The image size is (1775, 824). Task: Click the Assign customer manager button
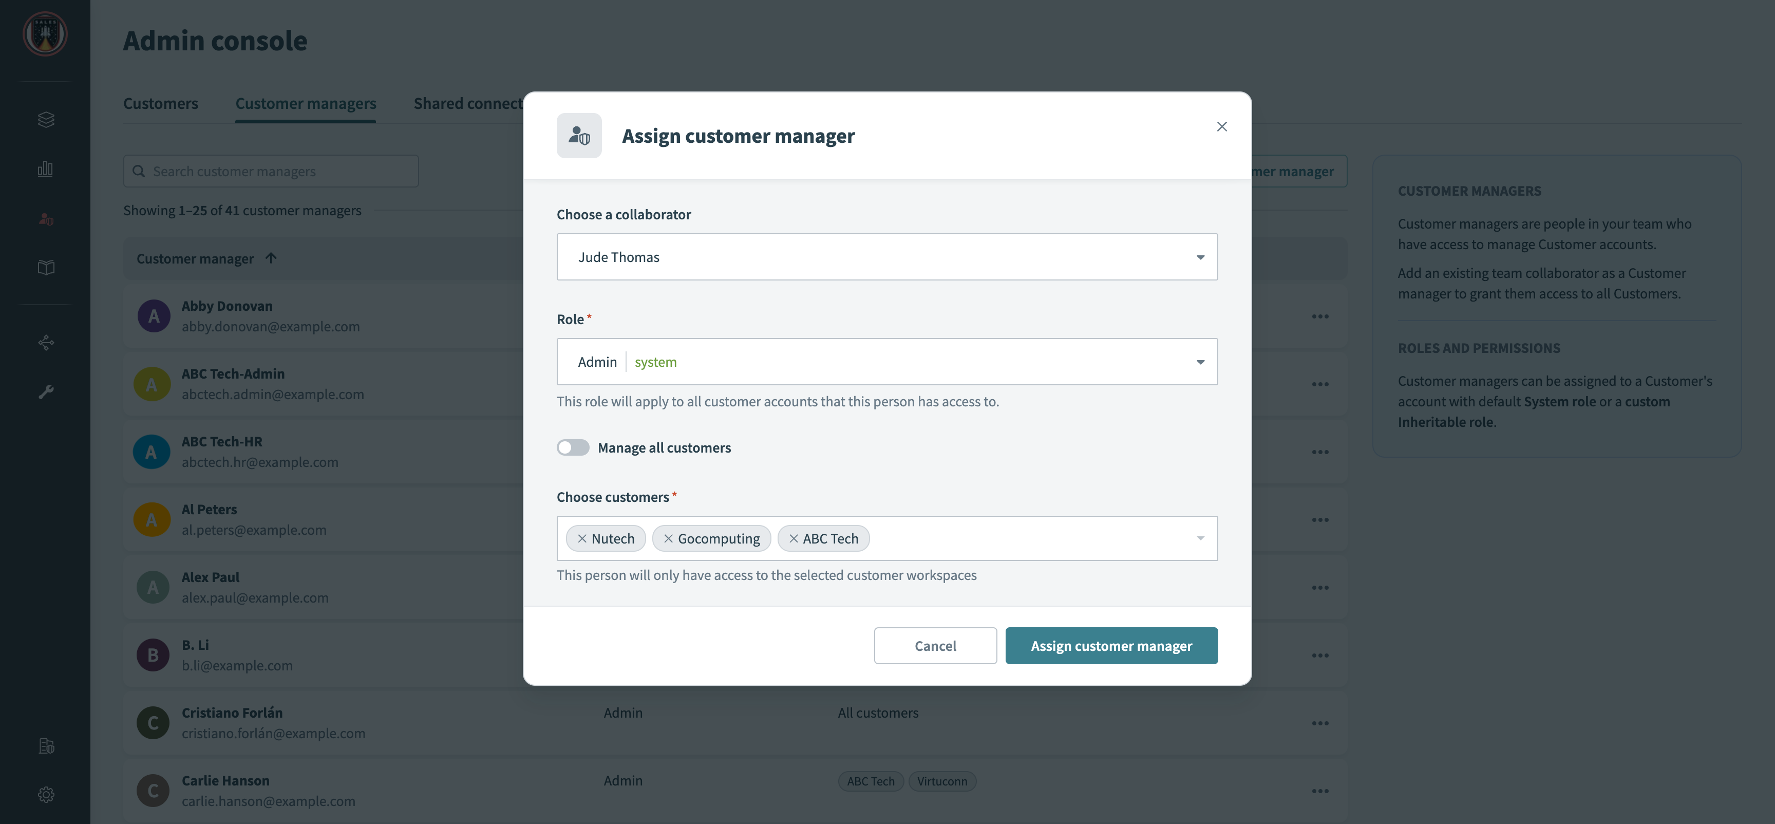1110,645
